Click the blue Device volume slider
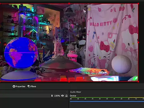144x108 pixels. [x=107, y=102]
